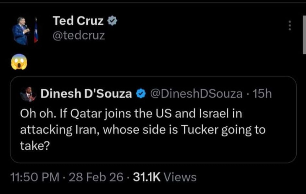Open the three-dot more options menu
The height and width of the screenshot is (194, 306).
pos(290,26)
